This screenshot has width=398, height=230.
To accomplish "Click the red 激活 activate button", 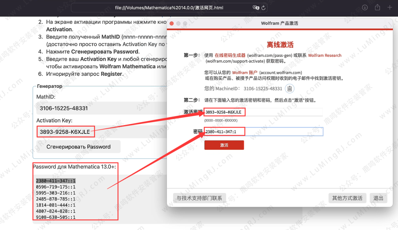I will [224, 145].
